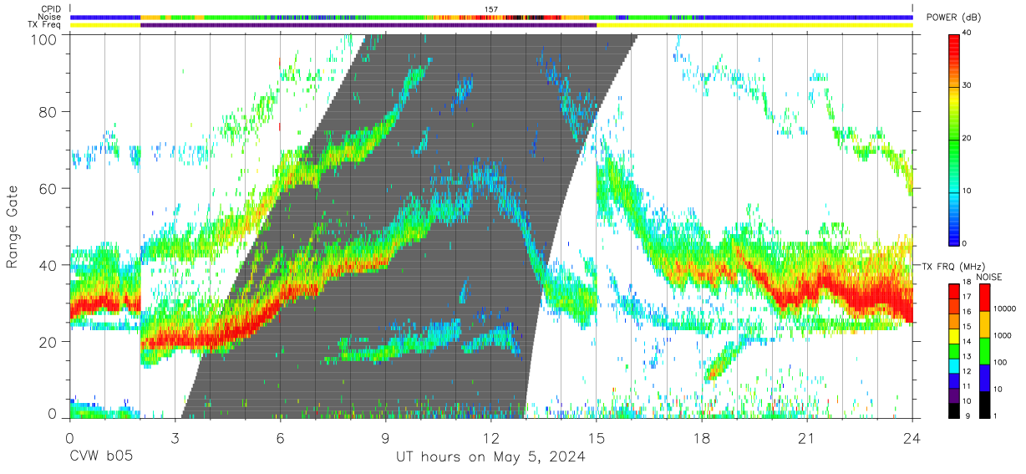Select red segment of NOISE color bar
This screenshot has height=474, width=1026.
983,297
